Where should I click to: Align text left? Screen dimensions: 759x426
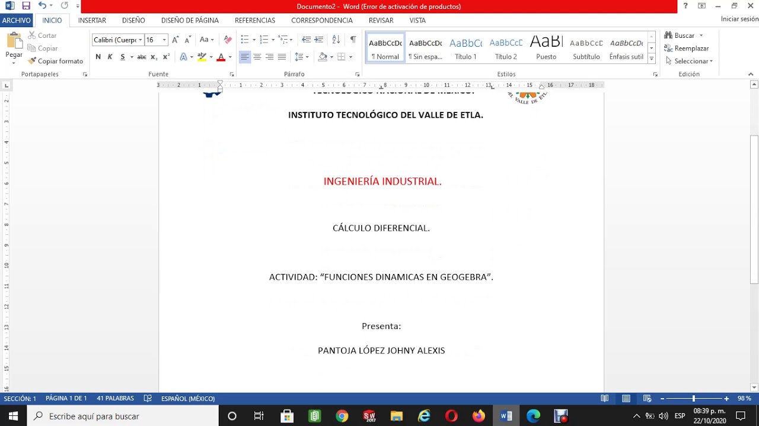point(245,57)
